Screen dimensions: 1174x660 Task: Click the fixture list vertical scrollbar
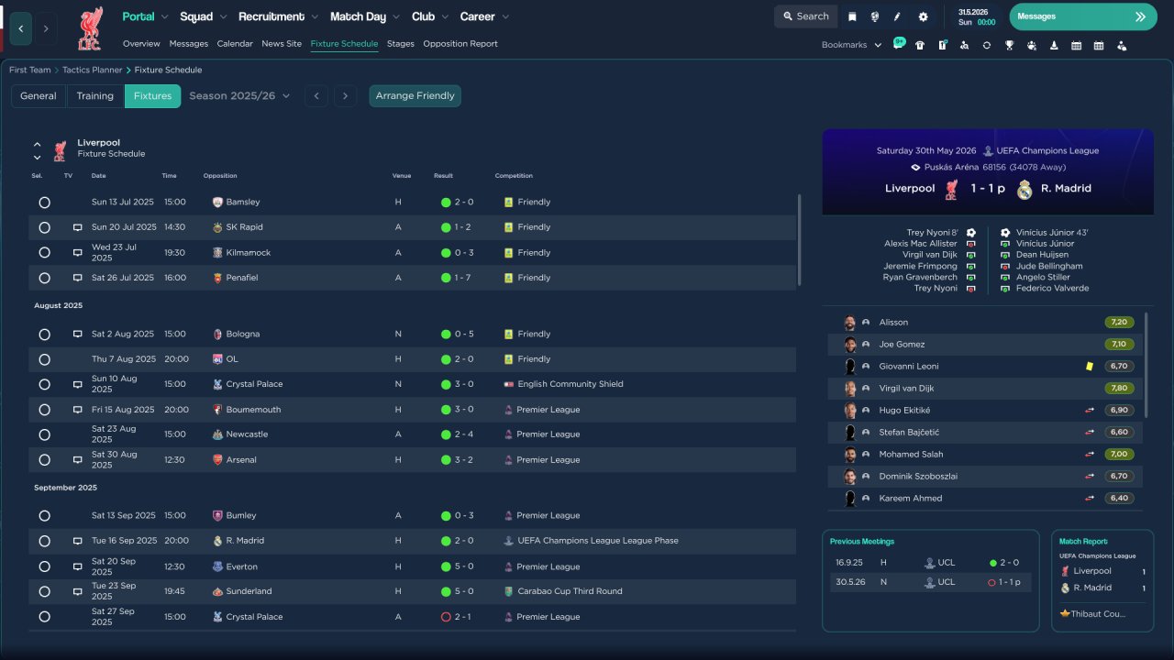[799, 238]
